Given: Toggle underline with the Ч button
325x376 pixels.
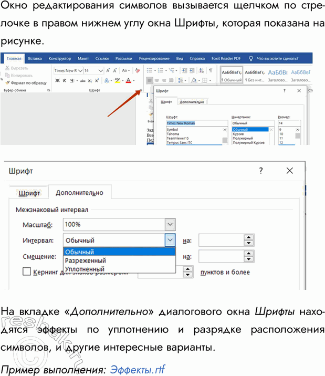Looking at the screenshot, I should coord(71,80).
